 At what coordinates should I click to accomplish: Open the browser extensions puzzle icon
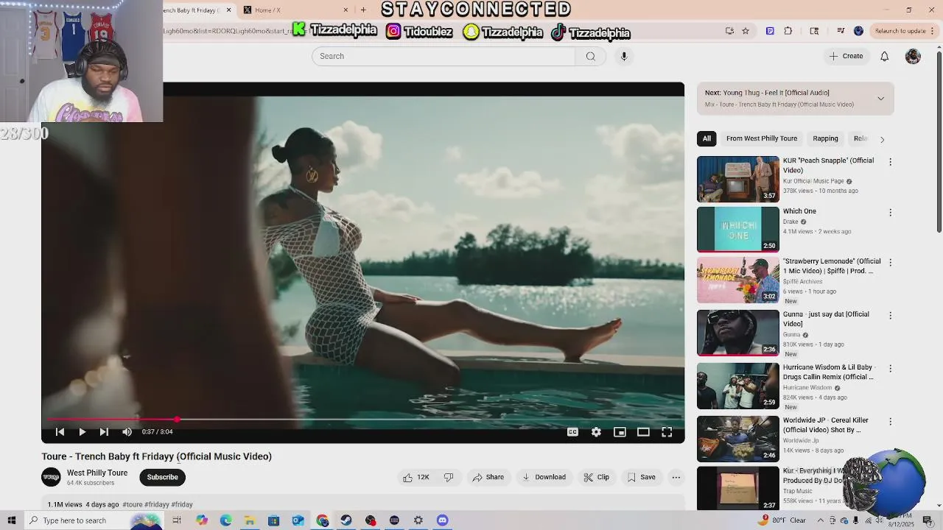(788, 31)
